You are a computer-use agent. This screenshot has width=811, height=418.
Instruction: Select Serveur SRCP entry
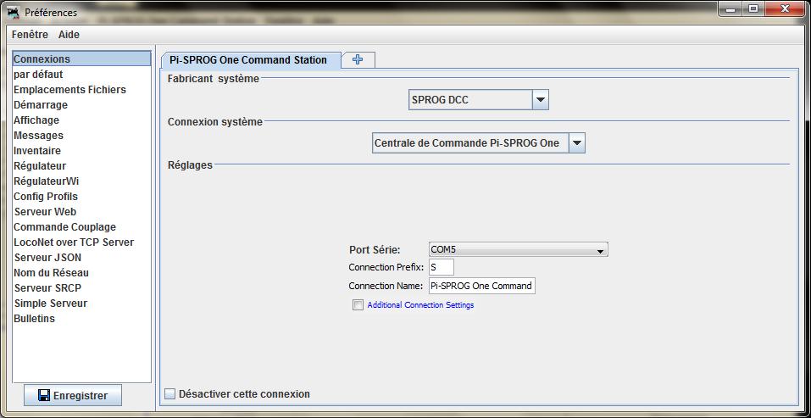point(81,288)
